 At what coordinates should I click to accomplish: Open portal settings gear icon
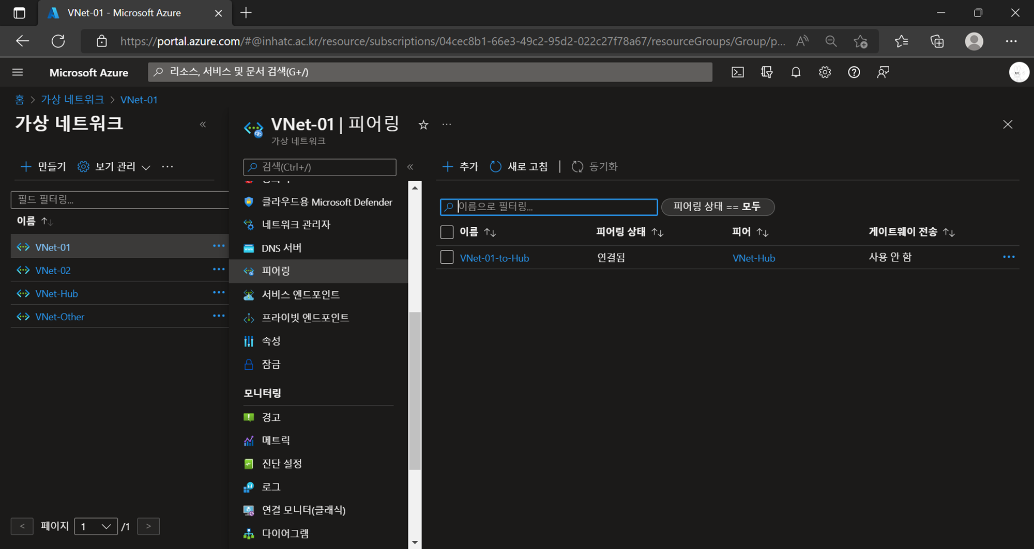825,72
